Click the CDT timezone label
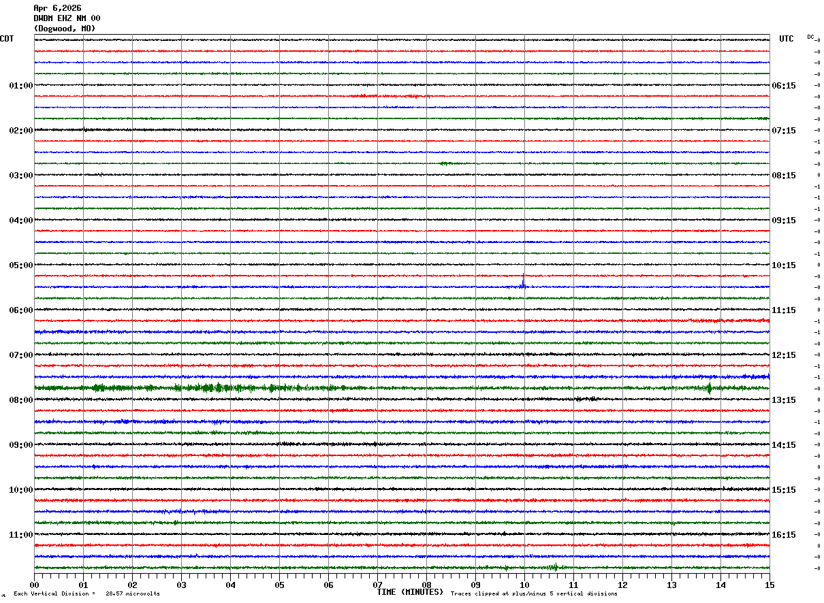This screenshot has height=603, width=824. coord(7,39)
